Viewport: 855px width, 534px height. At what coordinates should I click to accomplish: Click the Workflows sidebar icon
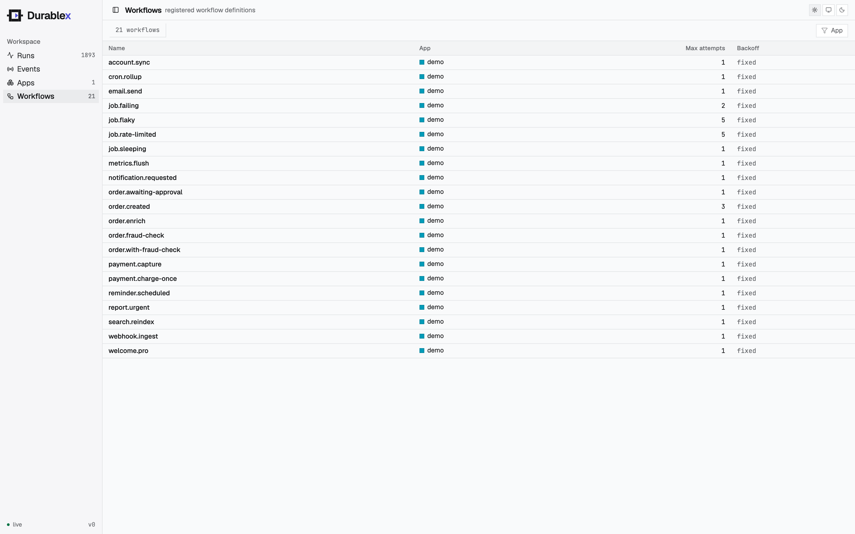point(11,96)
